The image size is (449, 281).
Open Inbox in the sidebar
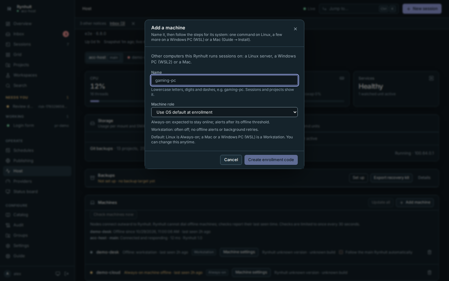[x=37, y=34]
